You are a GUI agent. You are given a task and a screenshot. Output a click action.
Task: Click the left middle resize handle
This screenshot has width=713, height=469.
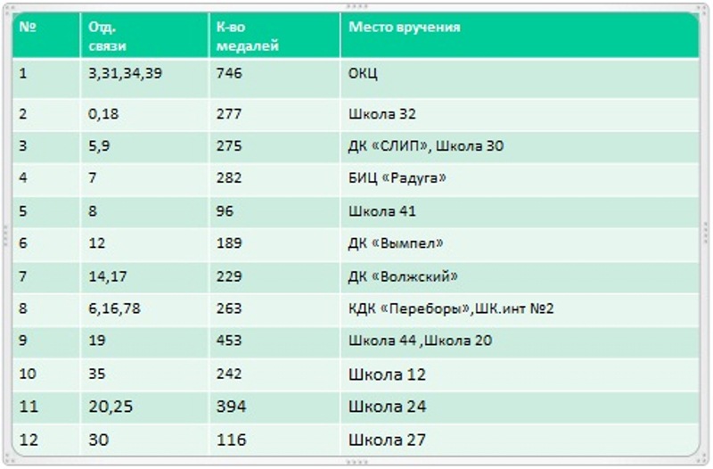(5, 235)
